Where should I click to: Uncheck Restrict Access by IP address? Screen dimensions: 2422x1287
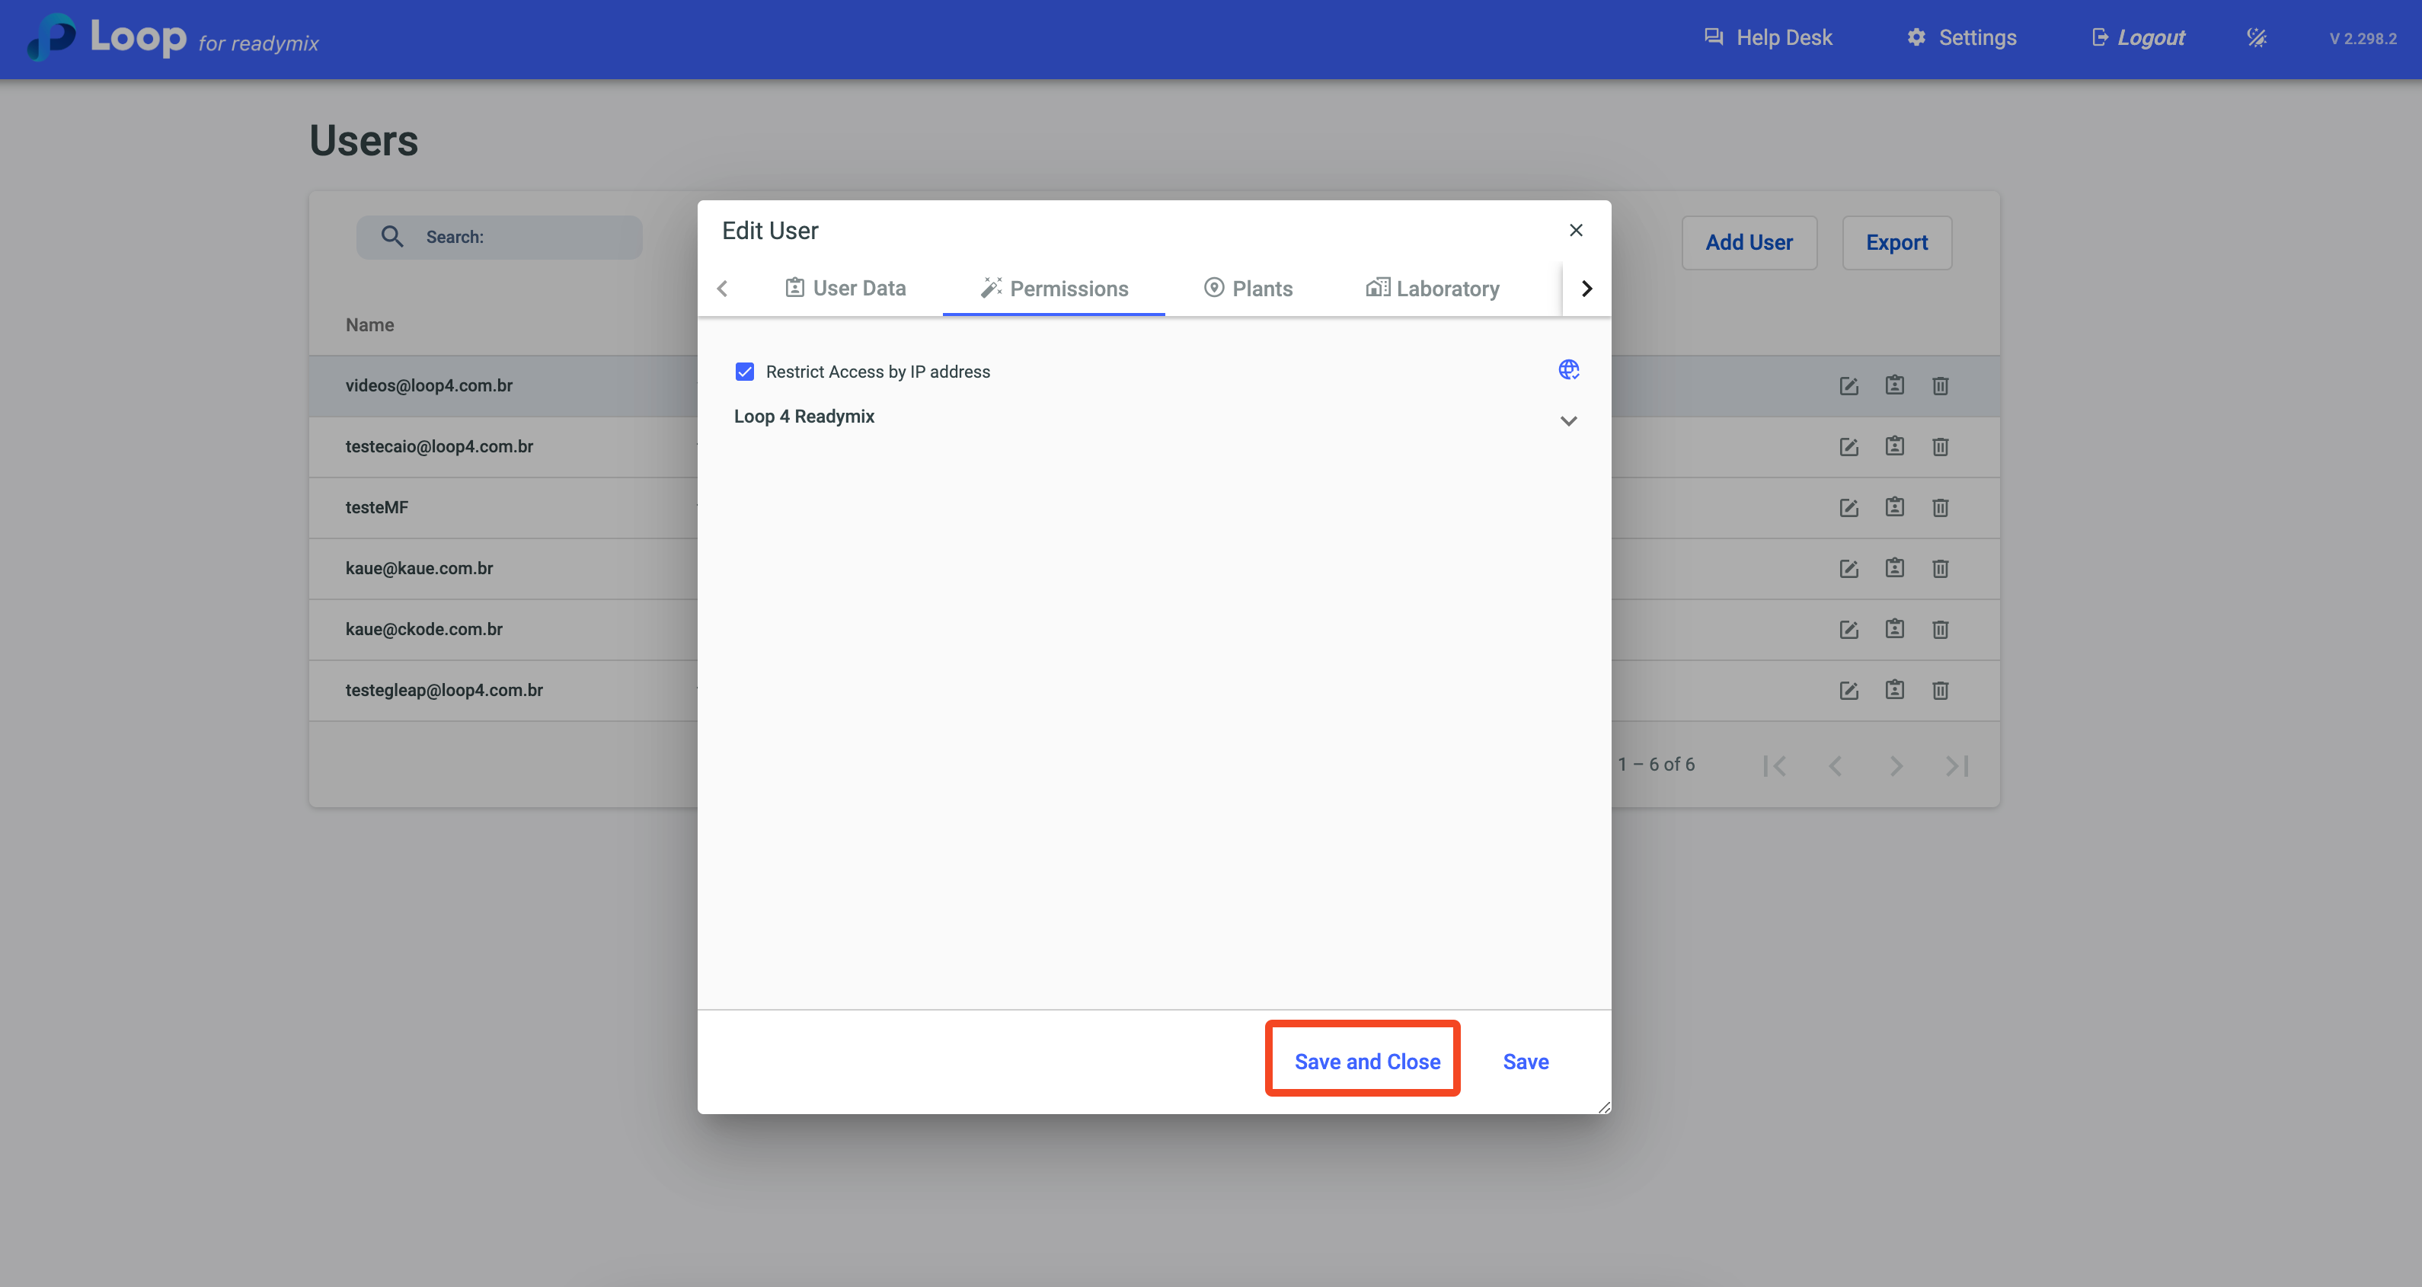pyautogui.click(x=745, y=372)
